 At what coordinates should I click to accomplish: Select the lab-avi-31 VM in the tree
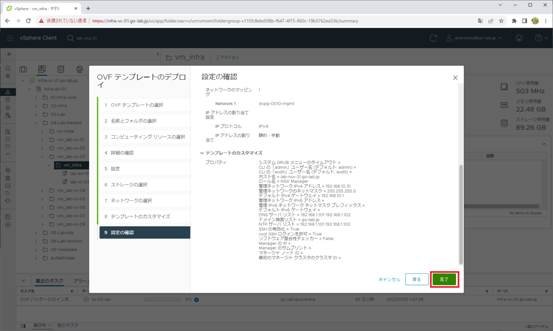coord(79,173)
